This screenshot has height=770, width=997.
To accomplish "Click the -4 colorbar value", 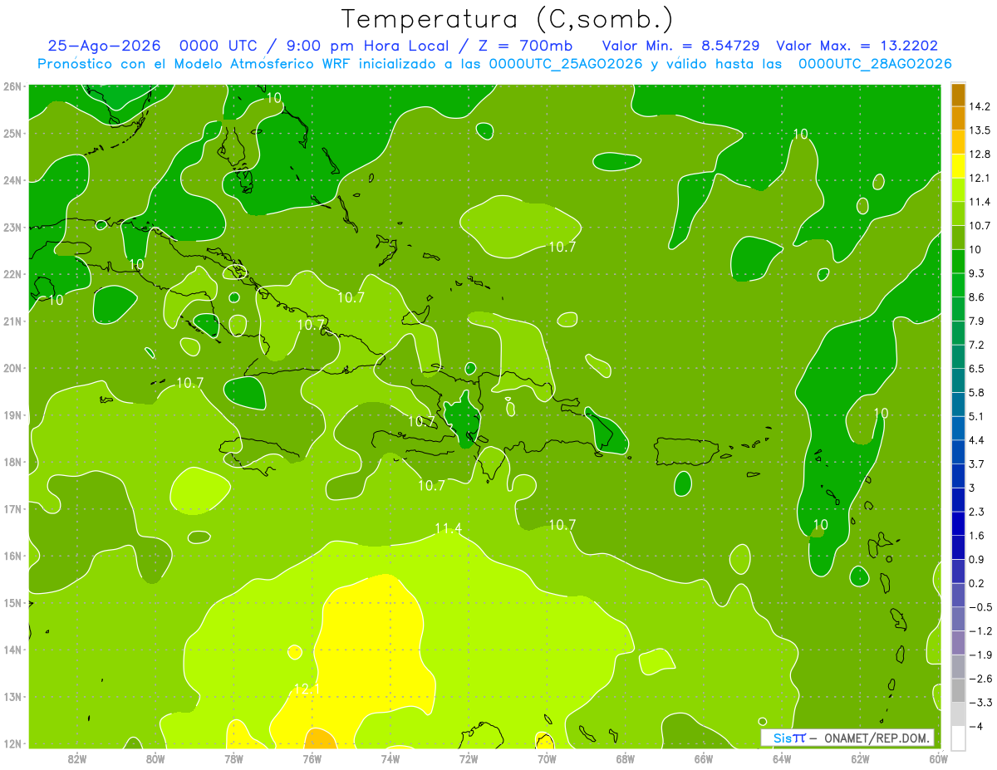I will click(x=975, y=726).
